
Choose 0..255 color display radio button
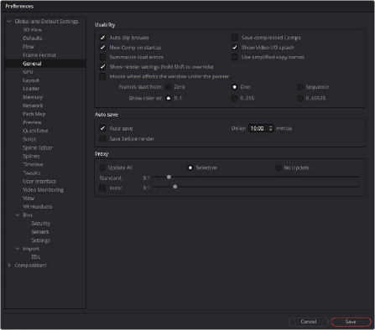[x=235, y=98]
